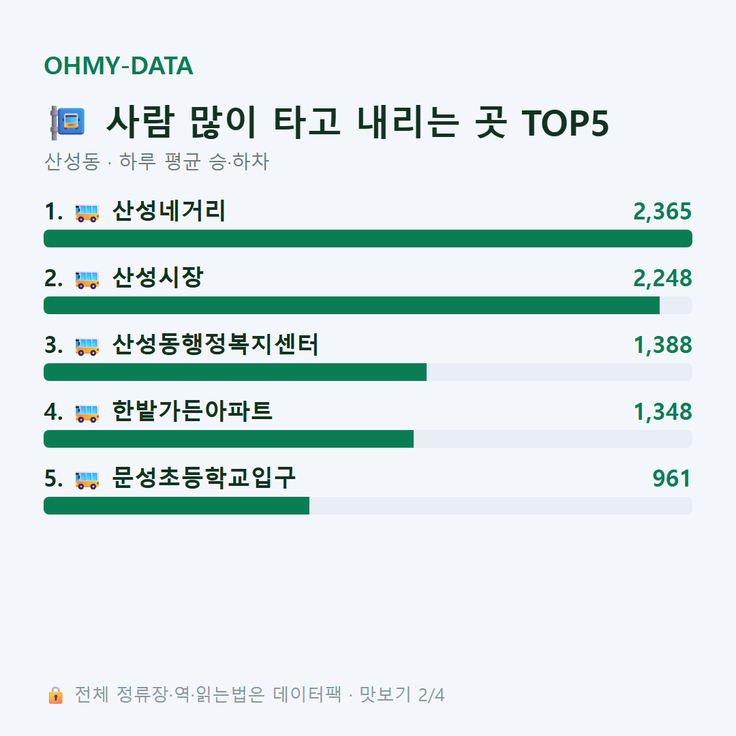This screenshot has height=736, width=736.
Task: Click the ridership value 2,365
Action: [662, 212]
